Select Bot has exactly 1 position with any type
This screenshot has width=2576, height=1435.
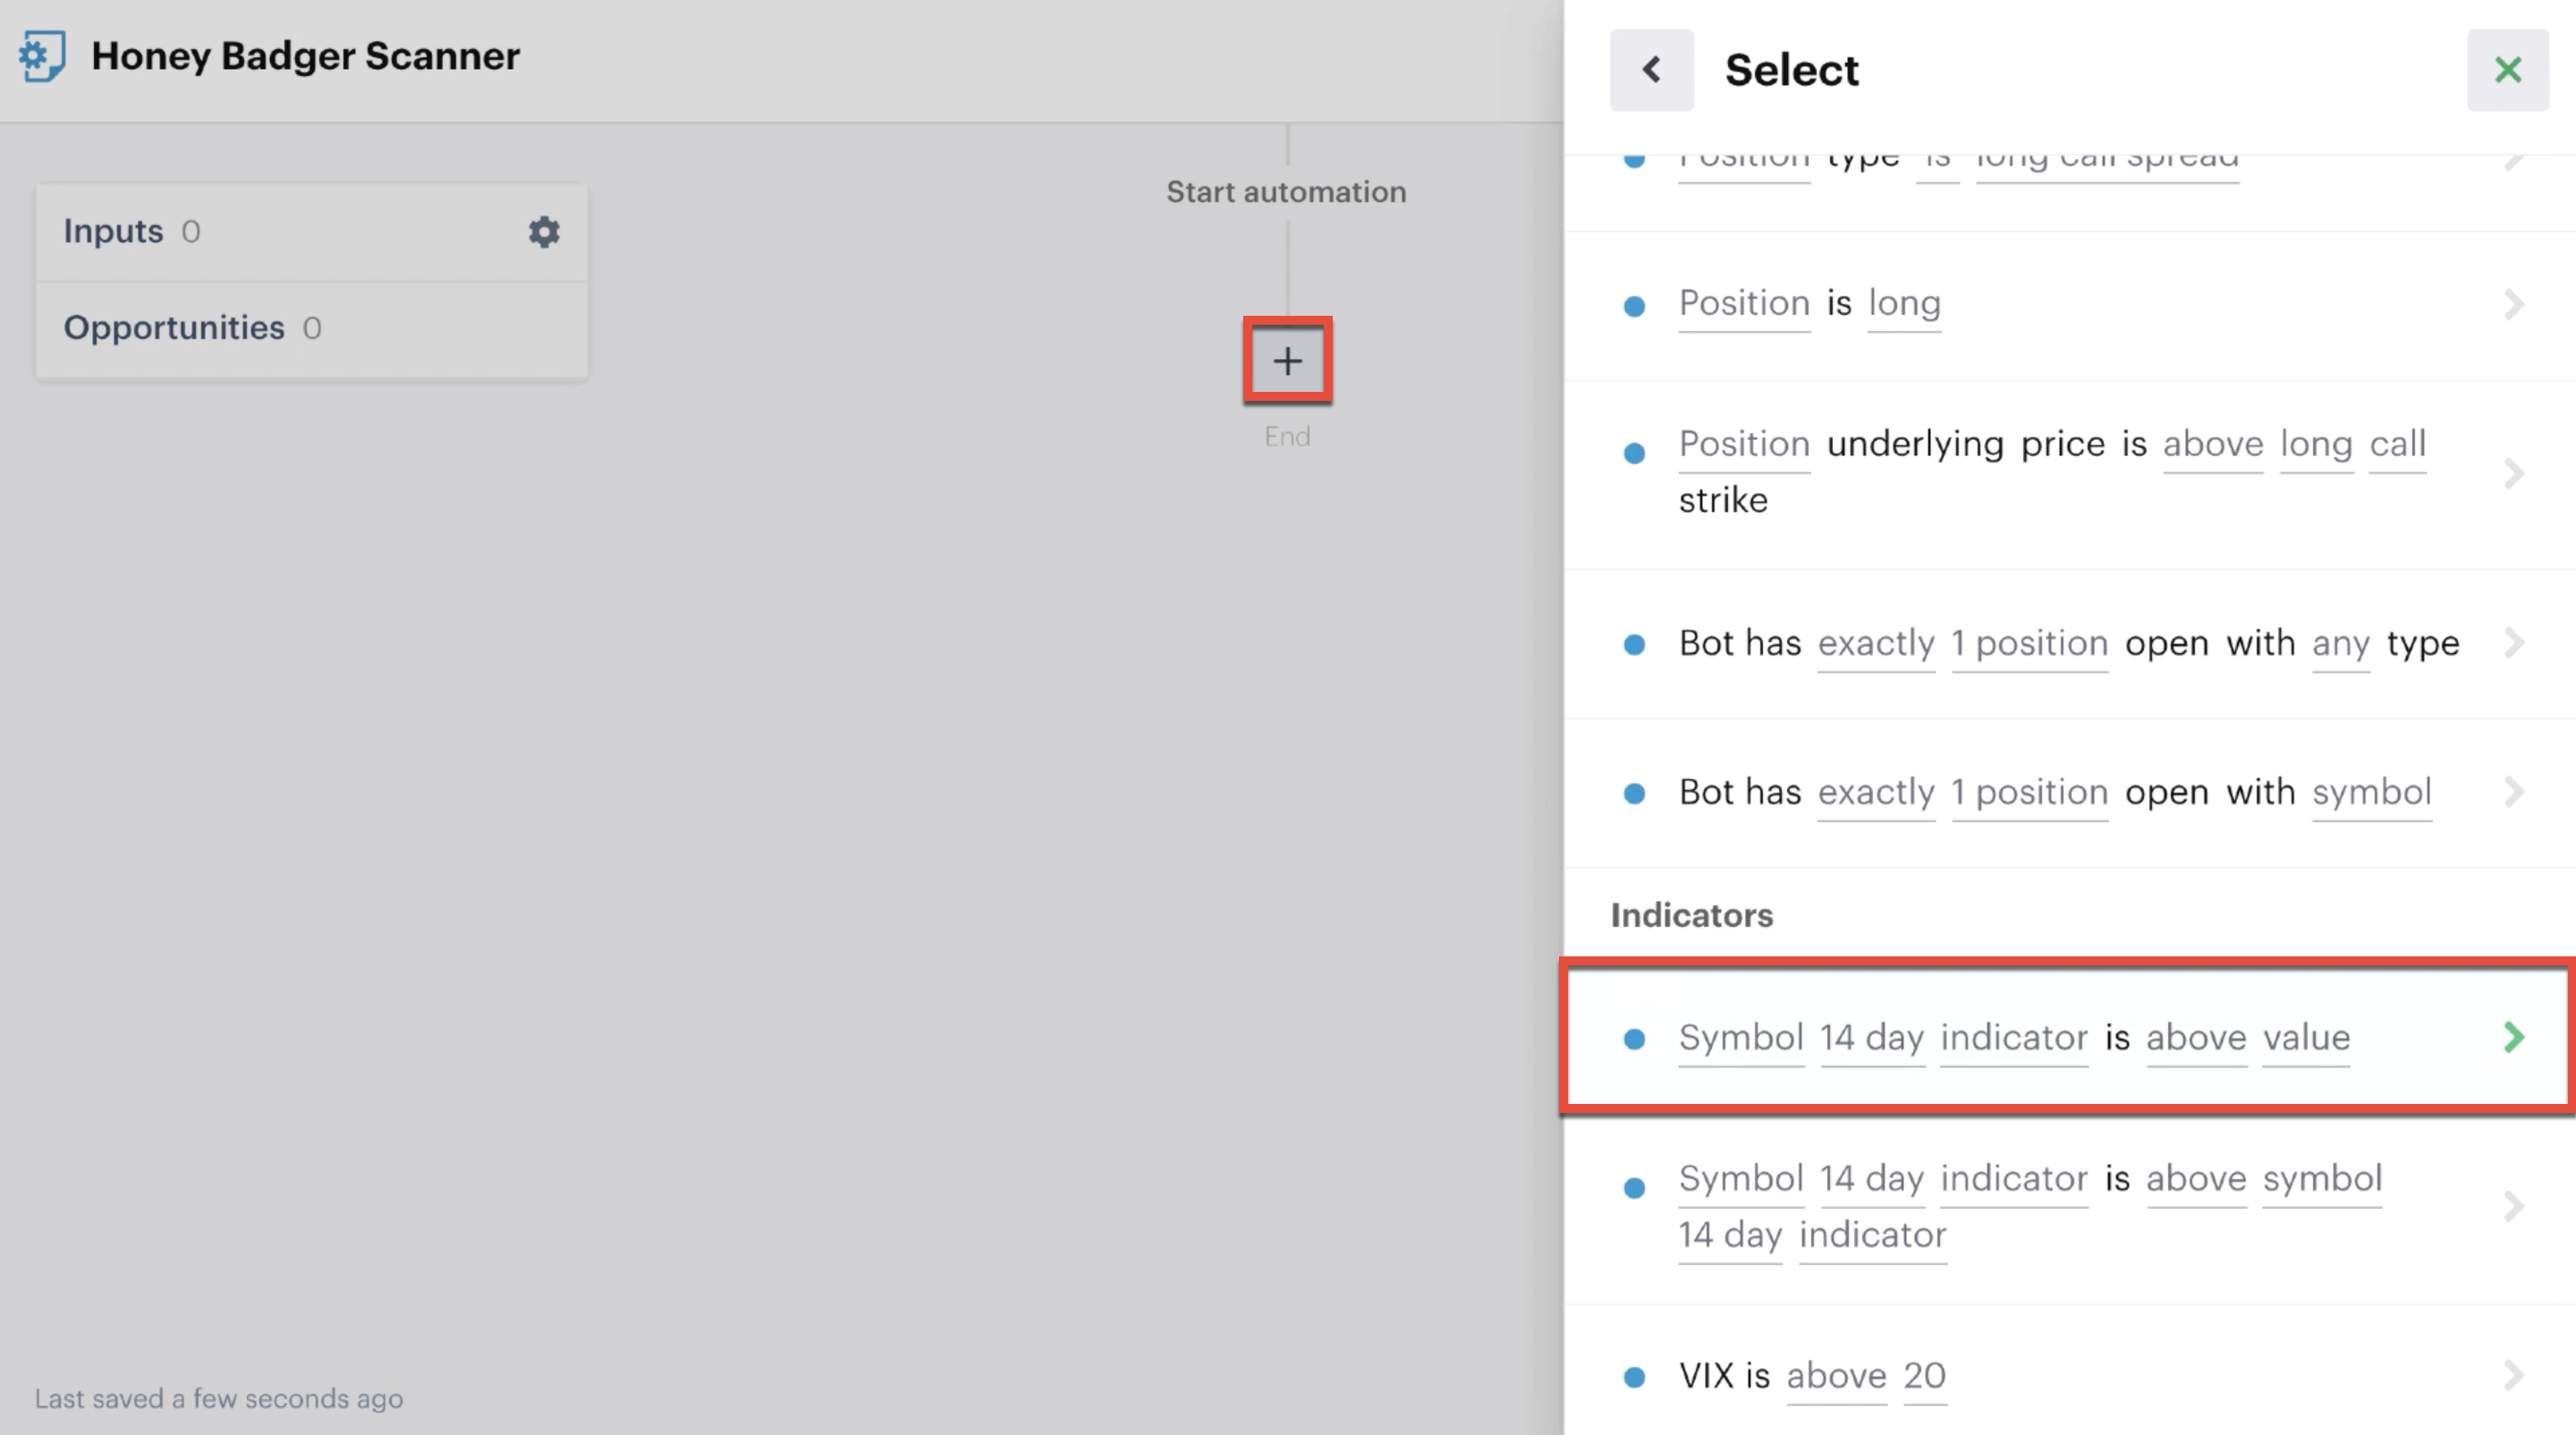pos(2069,644)
